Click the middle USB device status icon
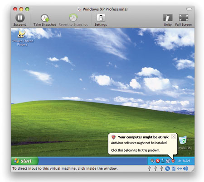Screen dimensions: 204x182 (x=155, y=168)
